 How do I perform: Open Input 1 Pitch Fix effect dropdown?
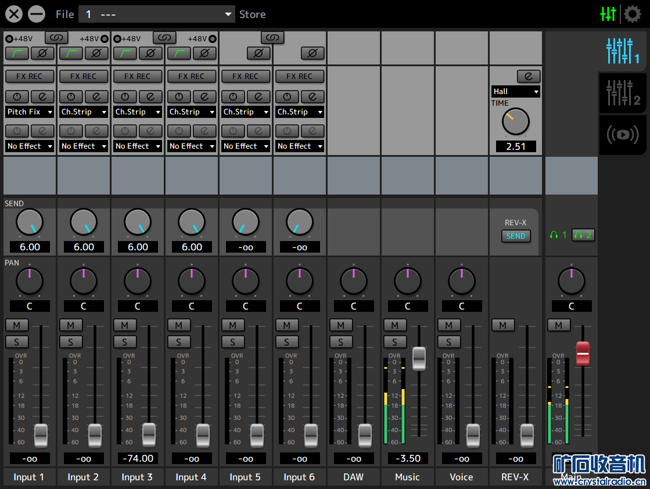30,112
